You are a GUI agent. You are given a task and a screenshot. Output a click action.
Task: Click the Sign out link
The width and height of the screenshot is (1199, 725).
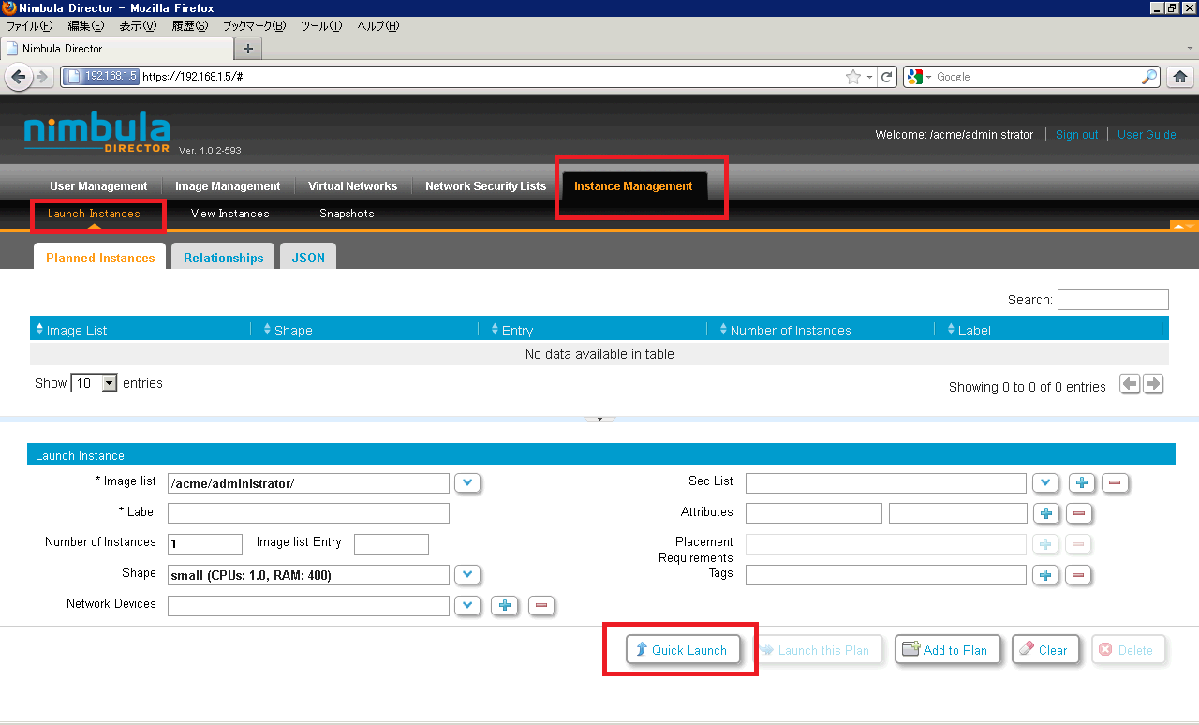(1076, 135)
